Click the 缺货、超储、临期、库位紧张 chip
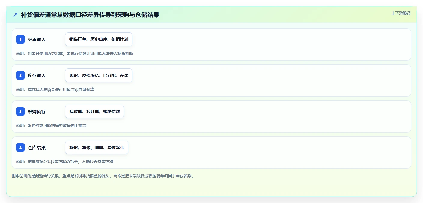The height and width of the screenshot is (203, 423). click(x=97, y=147)
